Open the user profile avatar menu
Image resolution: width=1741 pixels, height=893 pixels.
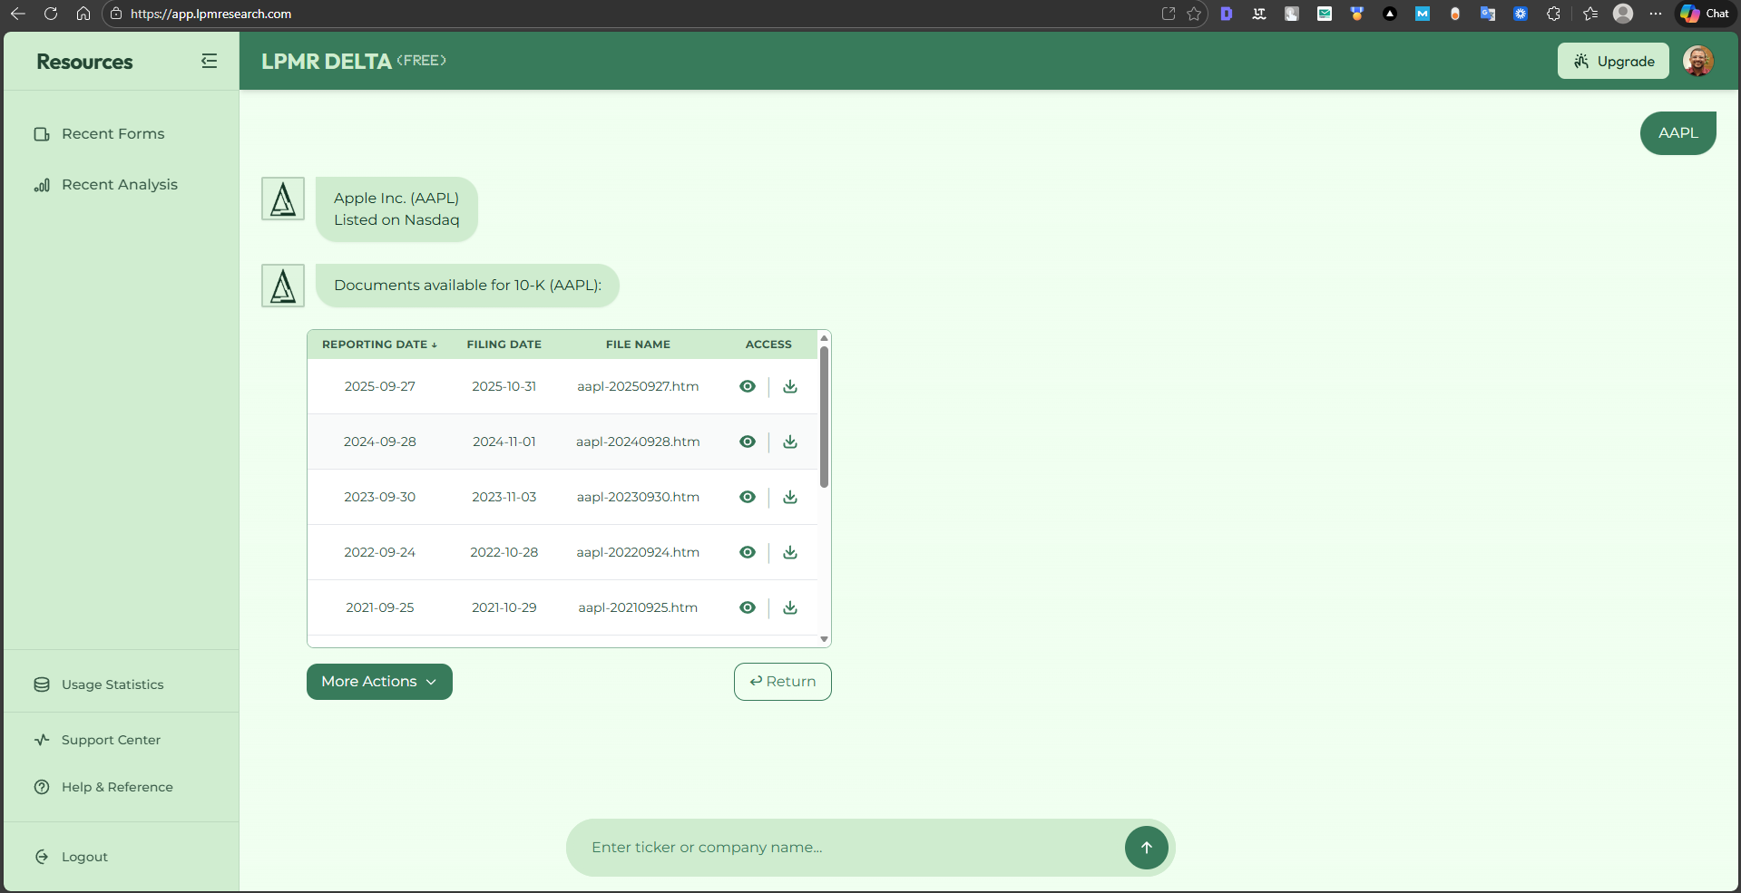pos(1697,61)
